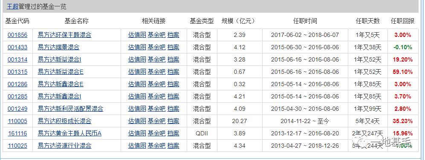Open the 易方达黄金主题人民币A fund page
The width and height of the screenshot is (425, 160).
pyautogui.click(x=69, y=133)
